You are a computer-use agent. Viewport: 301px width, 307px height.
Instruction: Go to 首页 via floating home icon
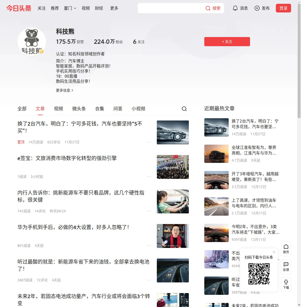click(x=286, y=249)
